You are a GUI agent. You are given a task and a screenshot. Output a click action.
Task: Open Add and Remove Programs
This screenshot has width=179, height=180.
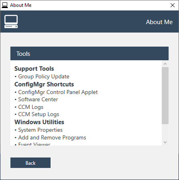52,137
